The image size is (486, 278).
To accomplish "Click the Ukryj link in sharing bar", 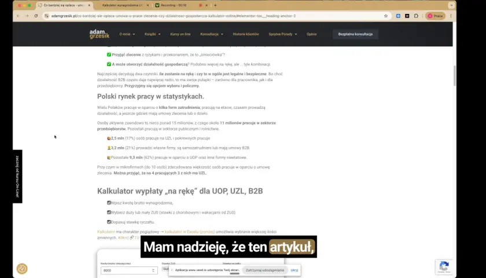I will (x=294, y=270).
